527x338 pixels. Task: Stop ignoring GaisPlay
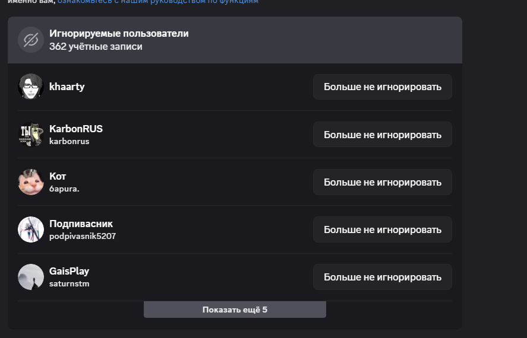tap(382, 277)
